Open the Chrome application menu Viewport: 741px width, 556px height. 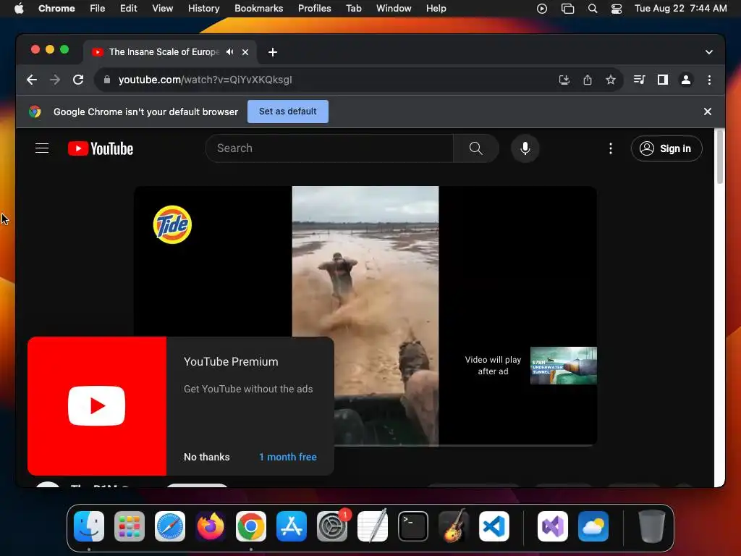pyautogui.click(x=56, y=9)
